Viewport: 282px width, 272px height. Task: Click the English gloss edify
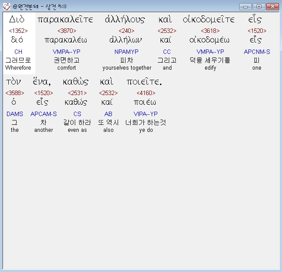[210, 68]
